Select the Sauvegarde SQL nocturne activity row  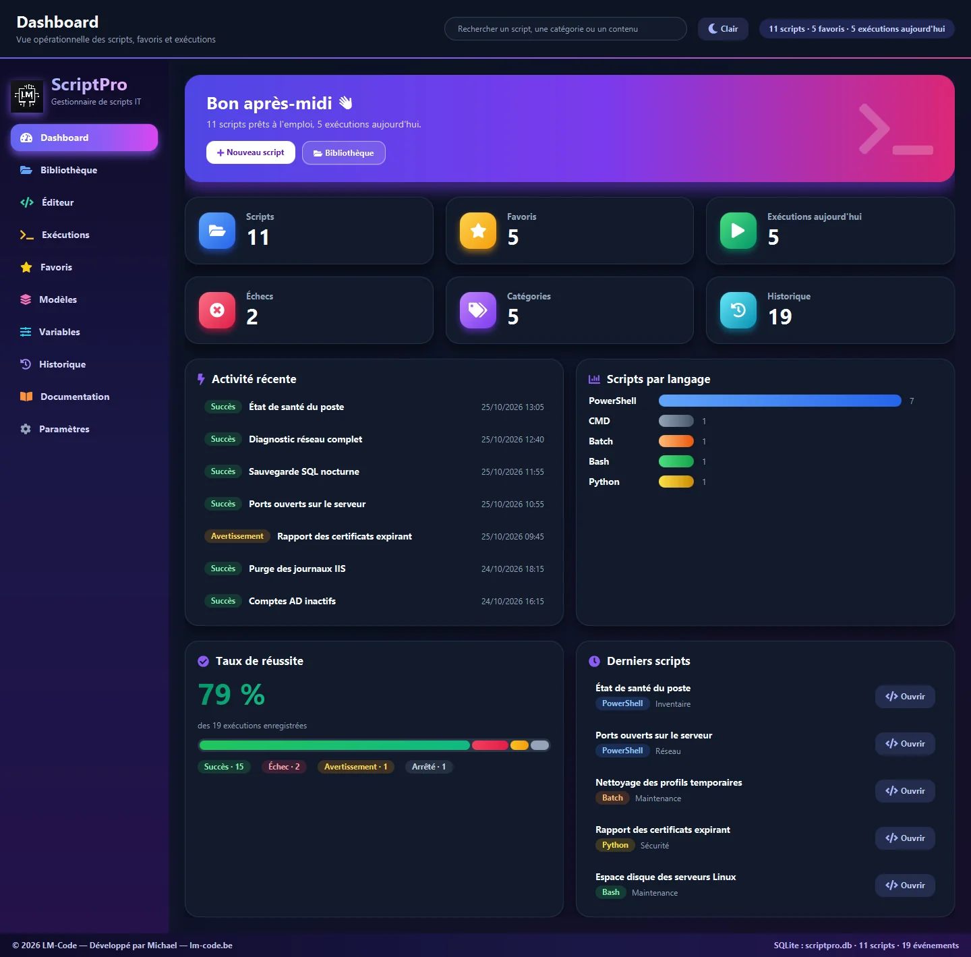click(x=374, y=471)
